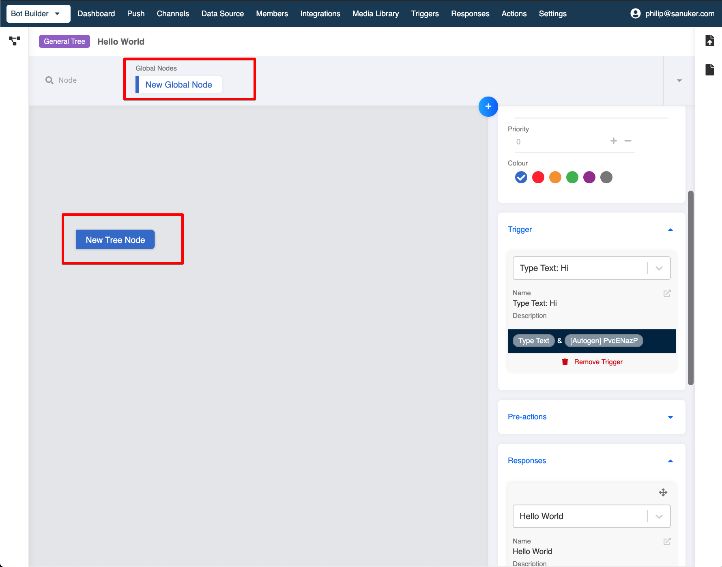The height and width of the screenshot is (567, 722).
Task: Open the Type Text: Hi dropdown
Action: coord(591,268)
